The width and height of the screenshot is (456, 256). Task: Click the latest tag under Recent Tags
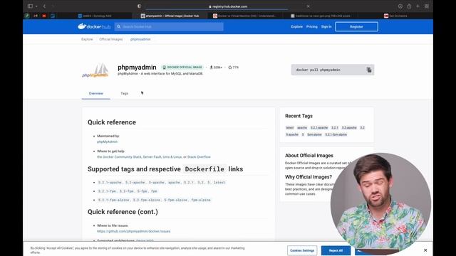pos(290,128)
